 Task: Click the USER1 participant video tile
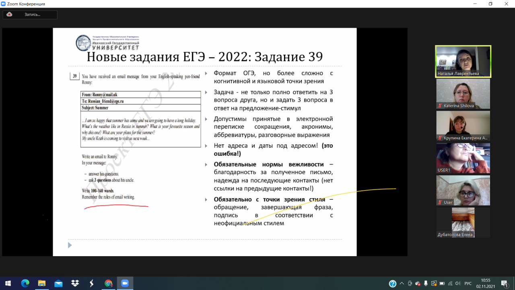pyautogui.click(x=463, y=158)
